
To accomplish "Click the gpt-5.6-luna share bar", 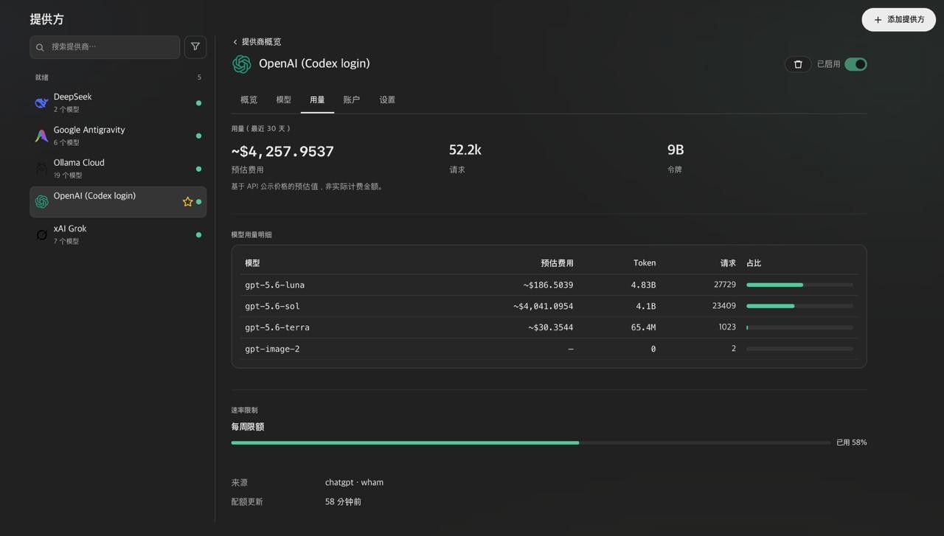I will click(799, 285).
